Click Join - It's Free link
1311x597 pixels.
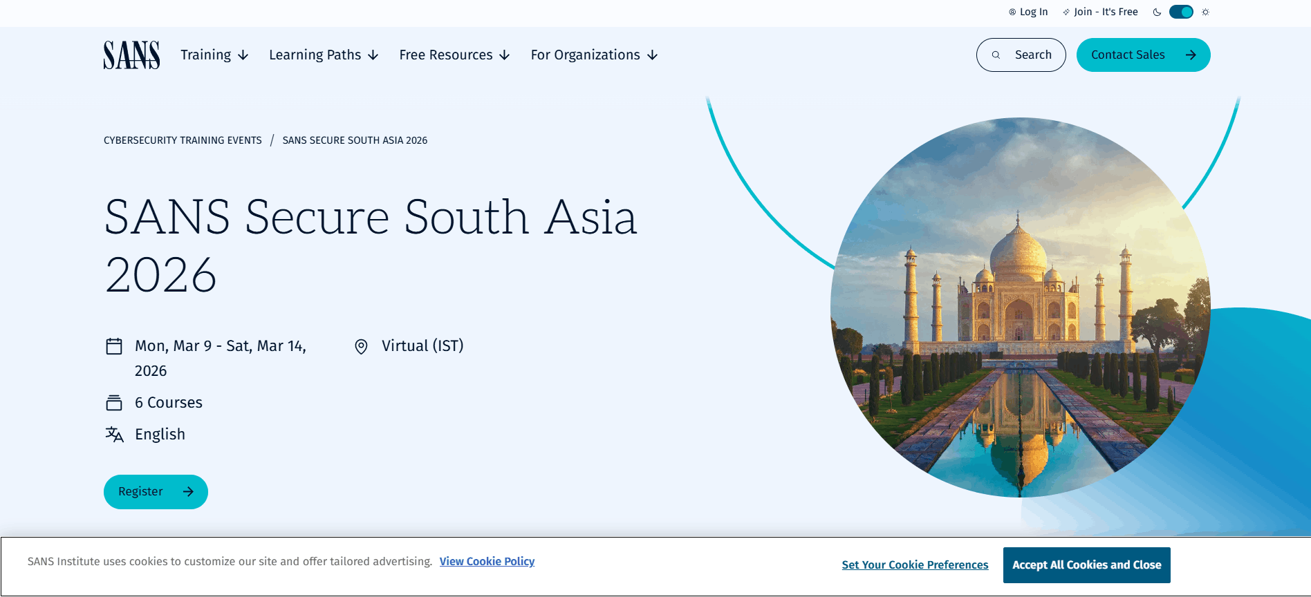coord(1100,12)
